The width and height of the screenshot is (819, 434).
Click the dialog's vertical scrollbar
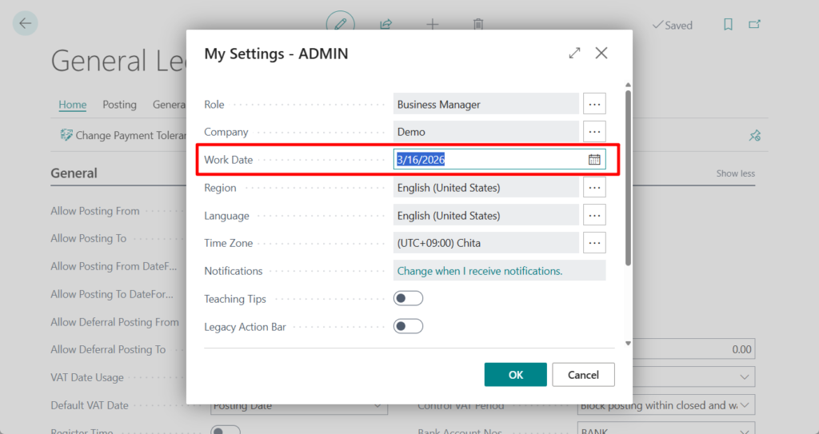click(x=628, y=176)
